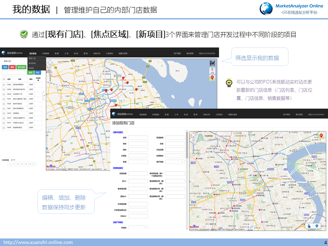Switch to the 现有门店 tab in the left panel
Viewport: 328px width, 246px height.
[7, 61]
